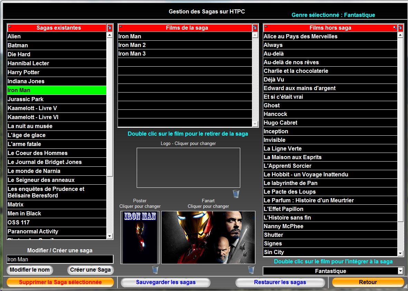Select the Indiana Jones saga

[x=57, y=81]
